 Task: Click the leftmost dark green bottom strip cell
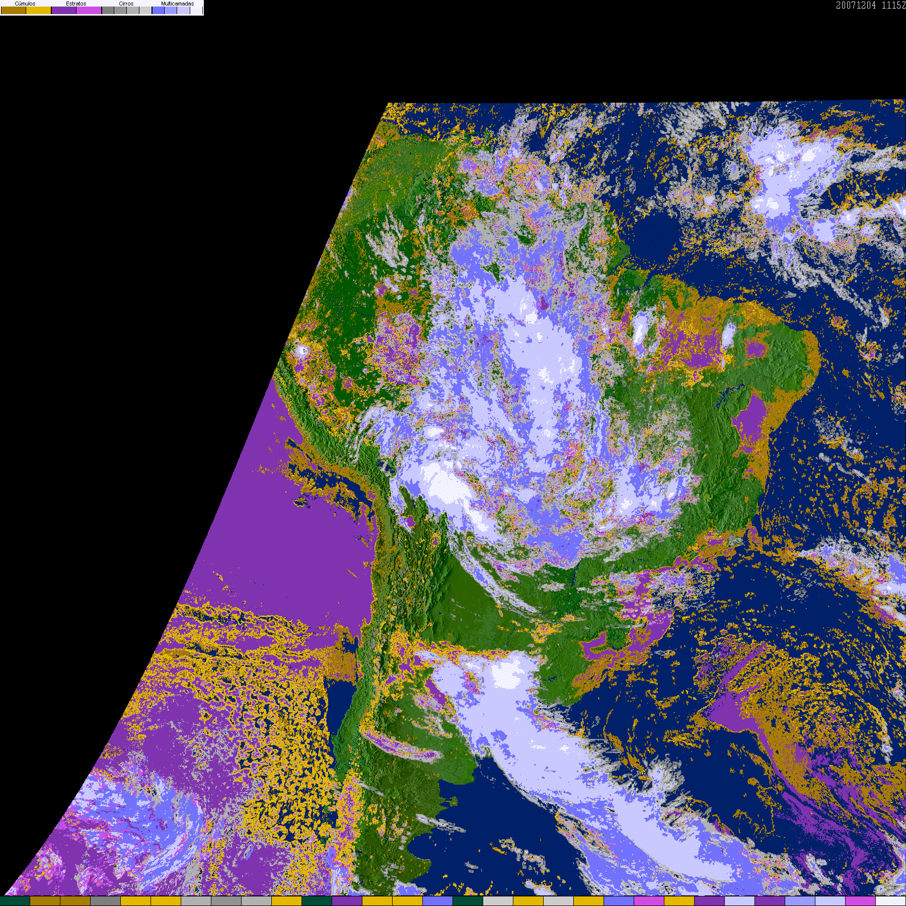click(x=15, y=901)
